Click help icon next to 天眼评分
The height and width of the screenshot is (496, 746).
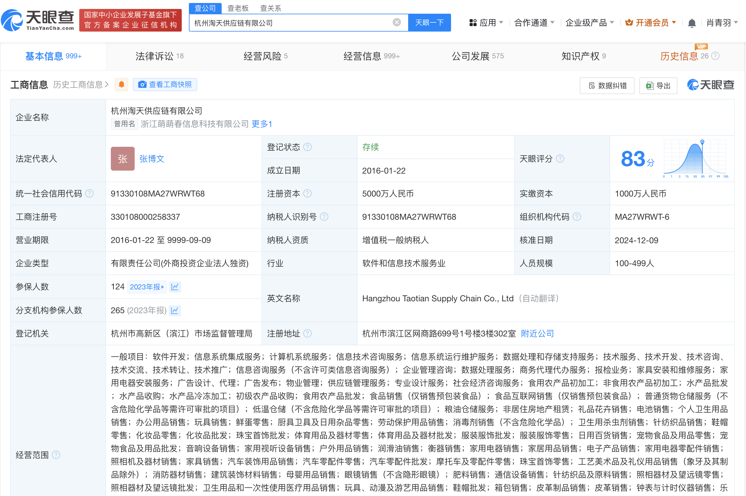click(560, 158)
